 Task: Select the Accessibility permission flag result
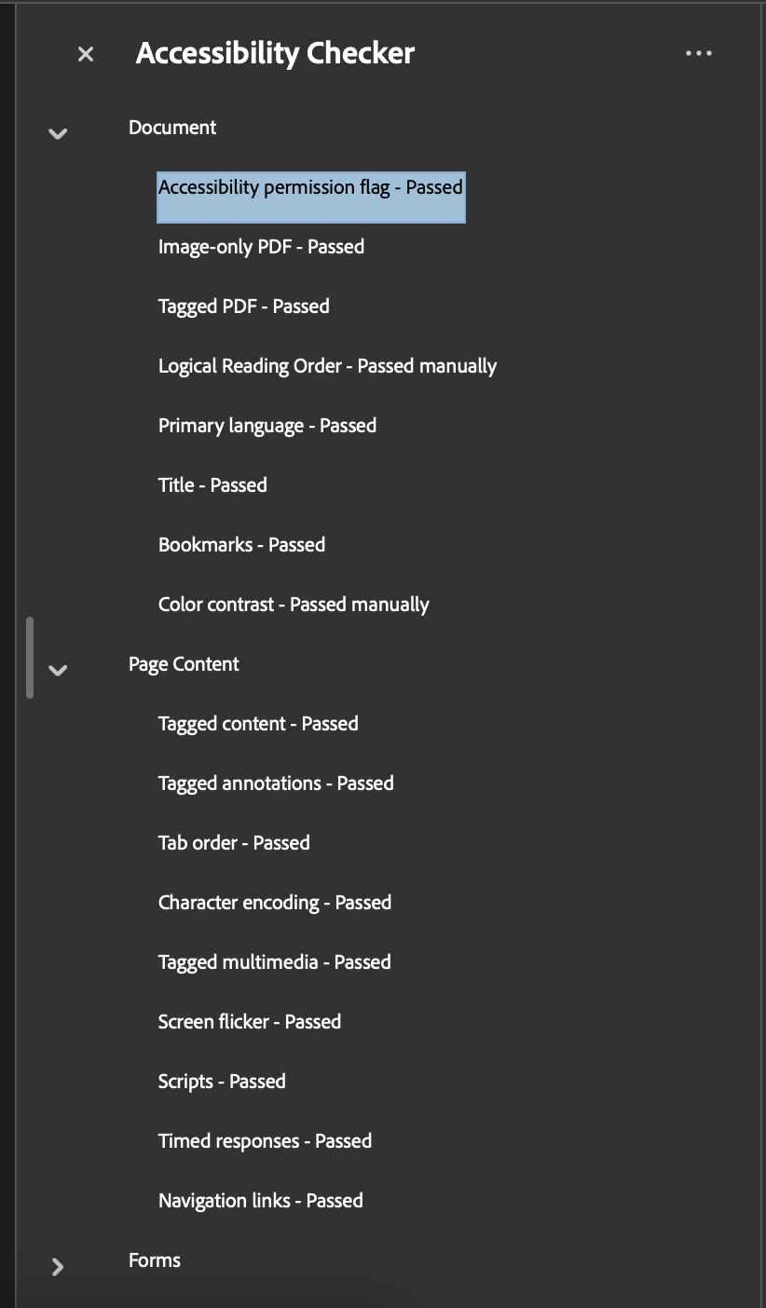pos(311,186)
